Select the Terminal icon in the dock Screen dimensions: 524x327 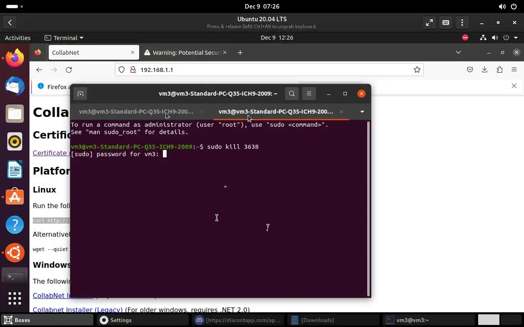click(x=15, y=277)
